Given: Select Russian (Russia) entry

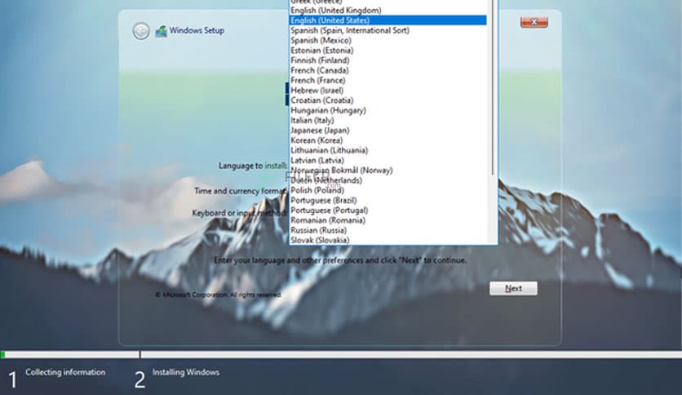Looking at the screenshot, I should [x=388, y=230].
